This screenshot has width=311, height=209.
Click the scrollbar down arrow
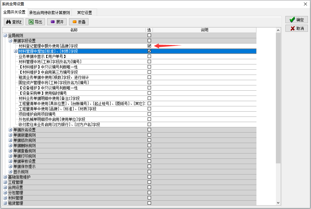tap(278, 203)
